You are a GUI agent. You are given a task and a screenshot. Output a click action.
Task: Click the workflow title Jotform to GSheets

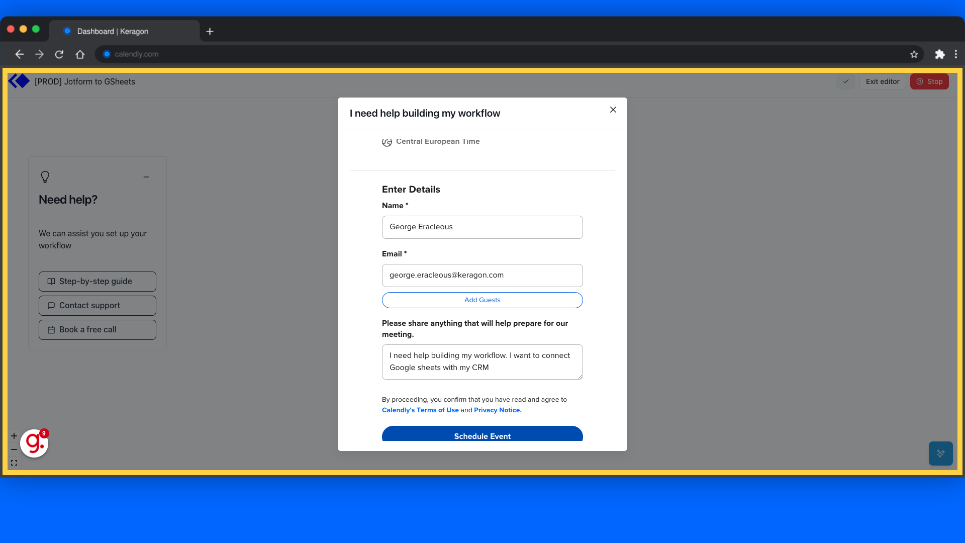(x=85, y=81)
